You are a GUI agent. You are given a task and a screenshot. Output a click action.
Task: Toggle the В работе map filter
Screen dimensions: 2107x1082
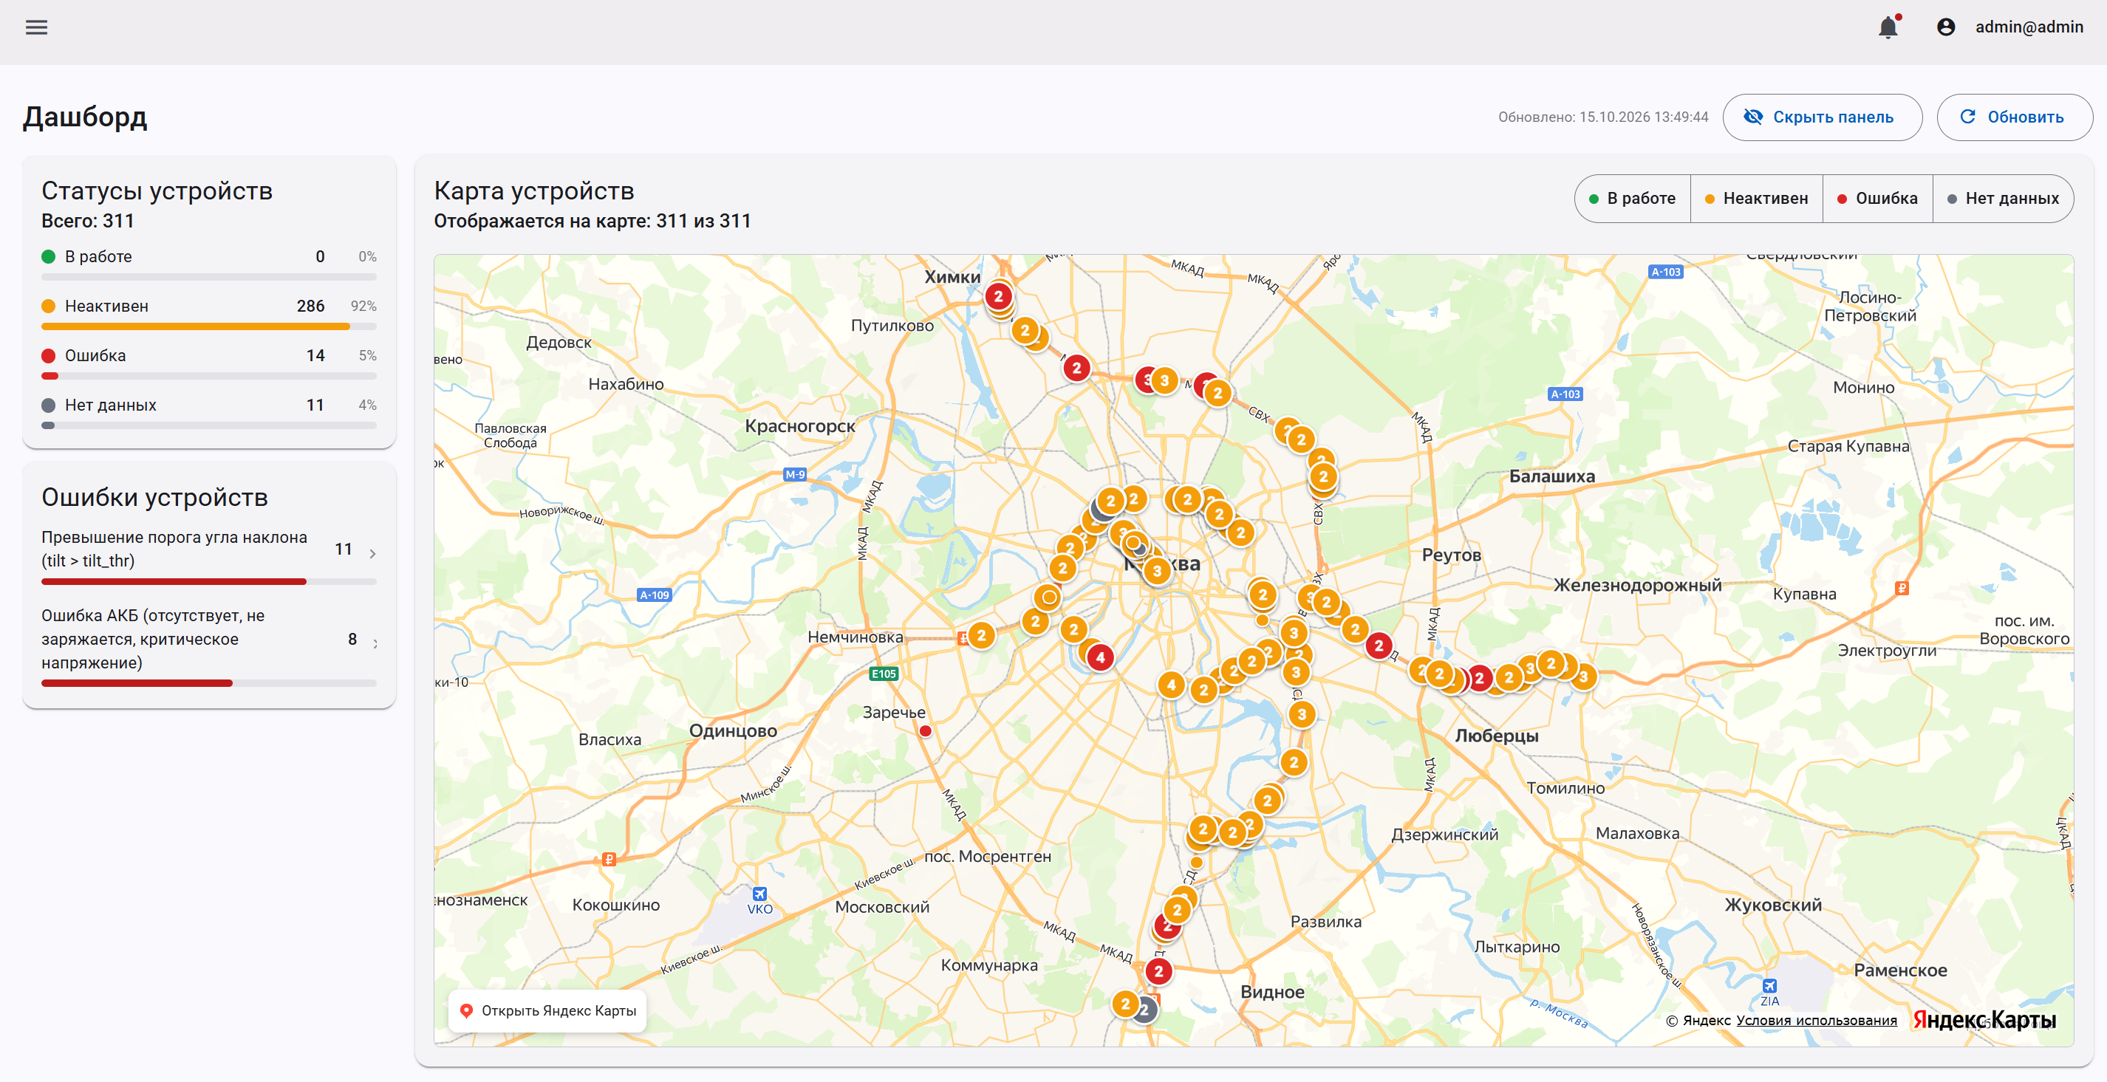1633,198
